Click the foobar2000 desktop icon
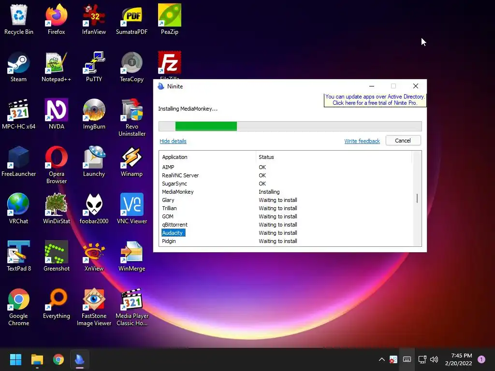 [94, 209]
